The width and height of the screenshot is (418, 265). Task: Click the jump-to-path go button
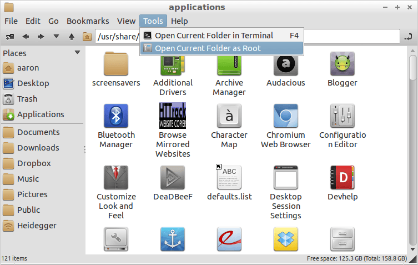(408, 37)
